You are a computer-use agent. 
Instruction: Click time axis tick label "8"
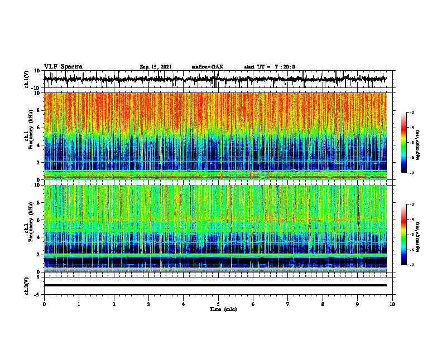(323, 304)
